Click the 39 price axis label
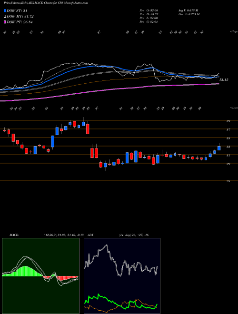The image size is (238, 314). [x=228, y=121]
